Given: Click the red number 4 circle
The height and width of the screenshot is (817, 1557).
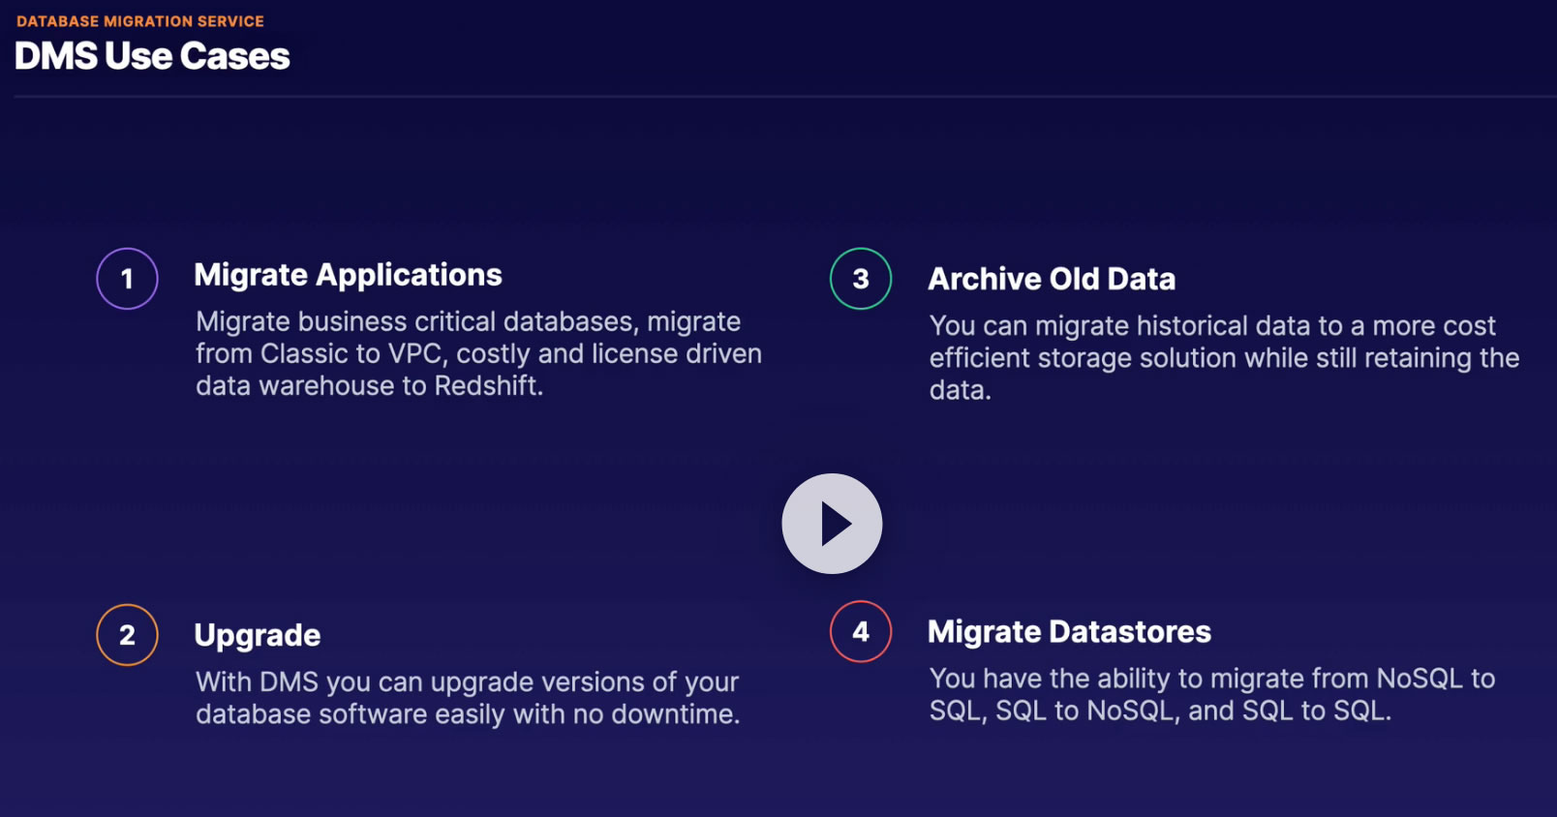Looking at the screenshot, I should click(x=861, y=632).
